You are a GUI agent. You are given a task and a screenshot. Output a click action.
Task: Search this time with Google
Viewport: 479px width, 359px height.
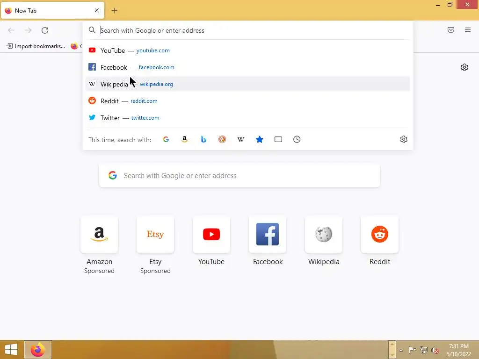[166, 139]
